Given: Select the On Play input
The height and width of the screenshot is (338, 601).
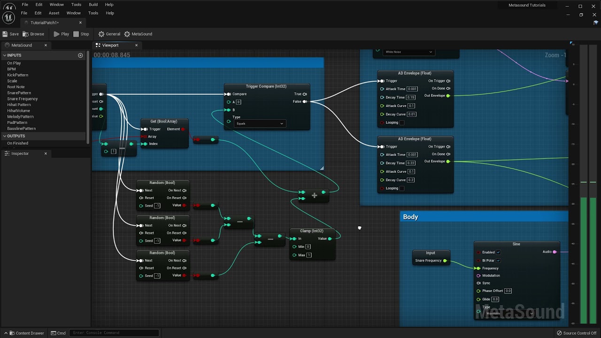Looking at the screenshot, I should click(14, 63).
